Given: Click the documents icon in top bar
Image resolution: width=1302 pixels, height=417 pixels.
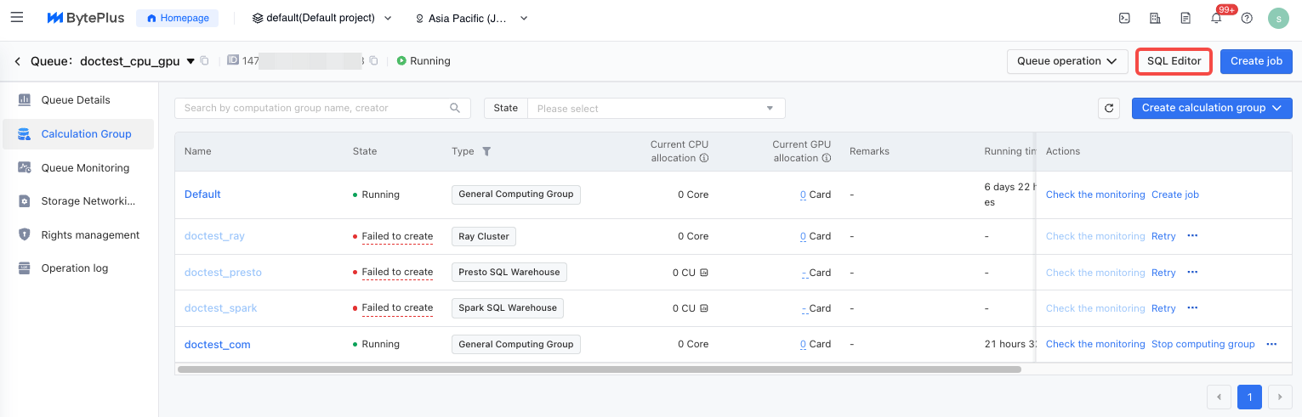Looking at the screenshot, I should pos(1185,18).
